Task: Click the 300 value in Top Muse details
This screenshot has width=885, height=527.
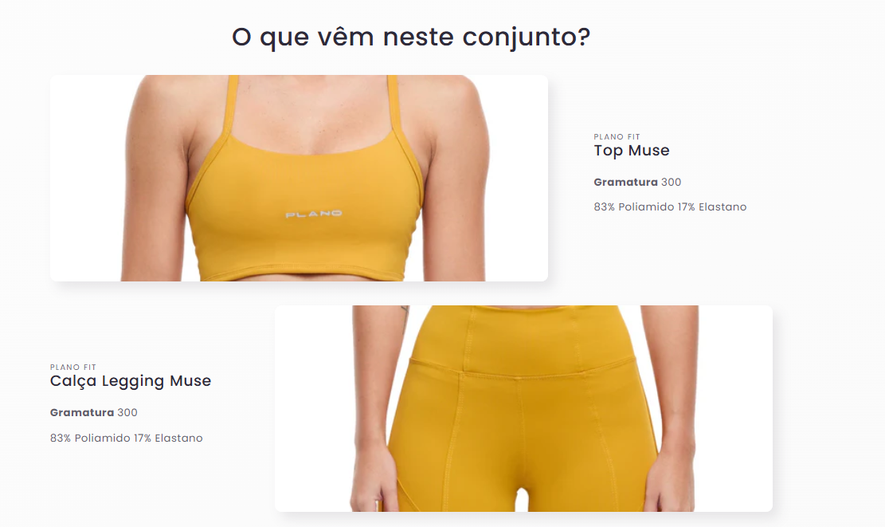Action: pos(671,183)
